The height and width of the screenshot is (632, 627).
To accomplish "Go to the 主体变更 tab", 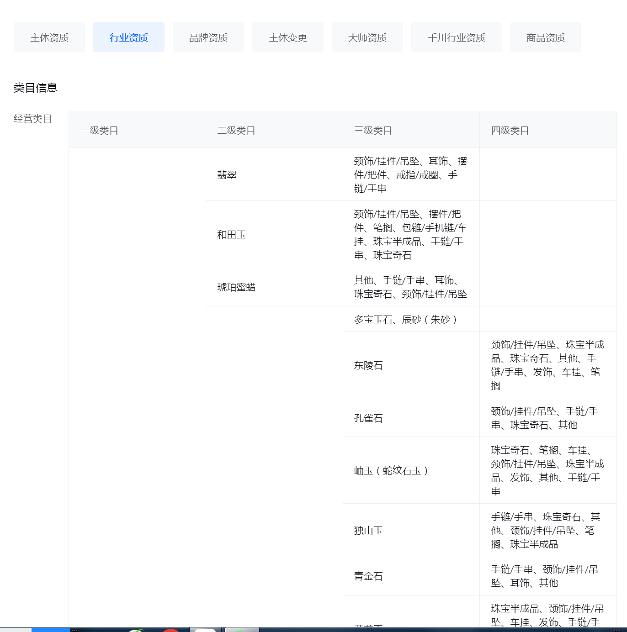I will (x=288, y=37).
